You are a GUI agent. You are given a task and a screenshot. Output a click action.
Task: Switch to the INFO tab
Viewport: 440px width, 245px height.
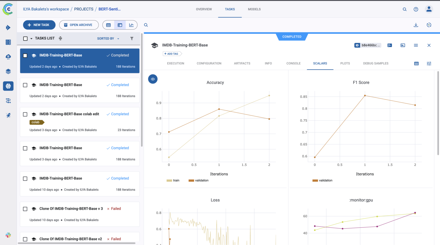click(268, 63)
